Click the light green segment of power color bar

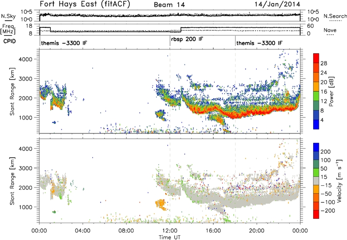pyautogui.click(x=316, y=96)
